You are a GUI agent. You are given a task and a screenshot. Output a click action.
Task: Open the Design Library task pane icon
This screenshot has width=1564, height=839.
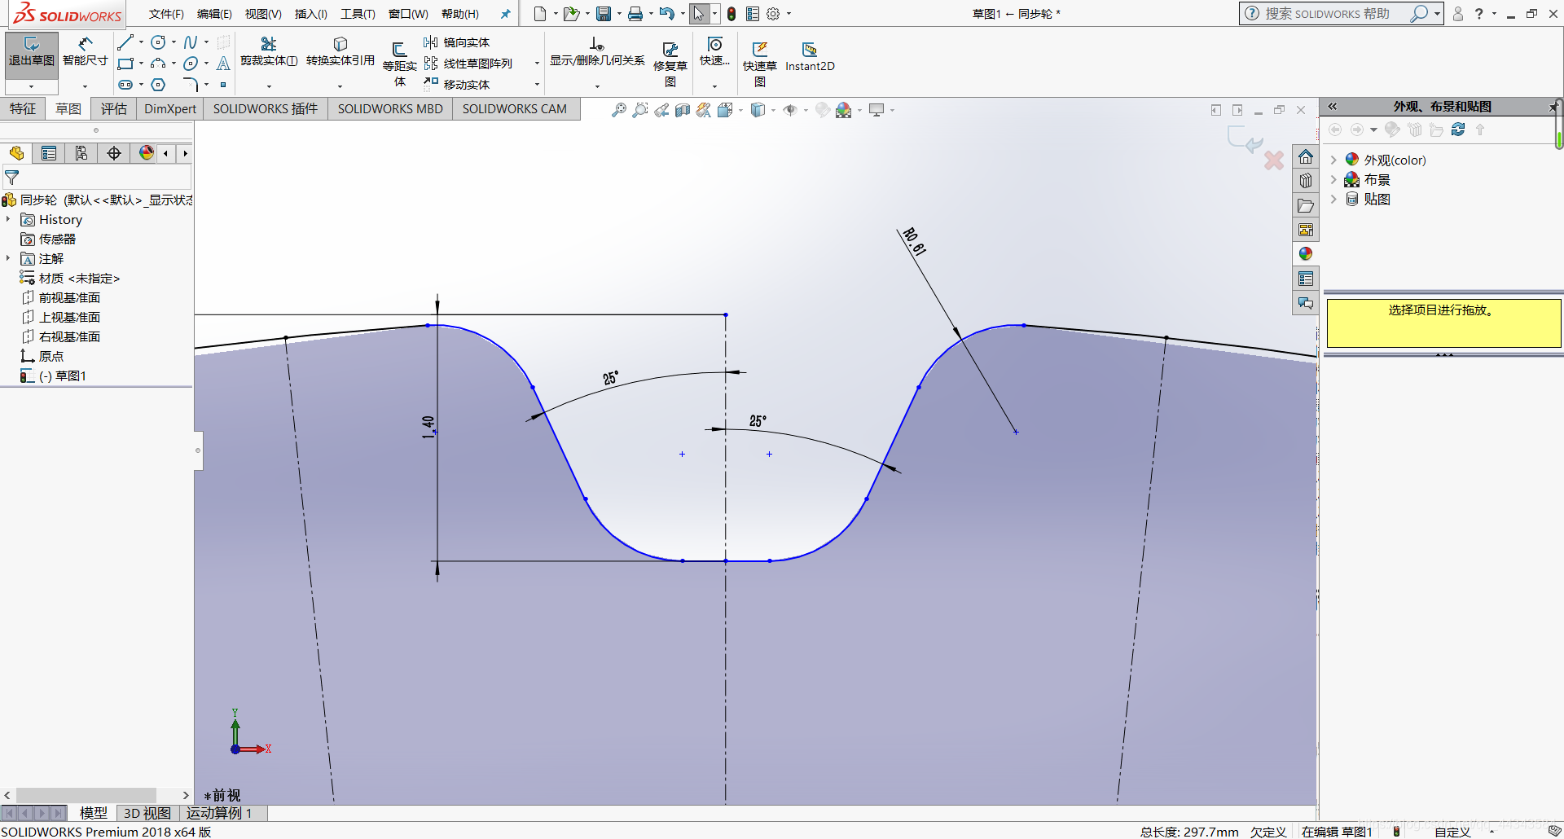click(x=1306, y=182)
